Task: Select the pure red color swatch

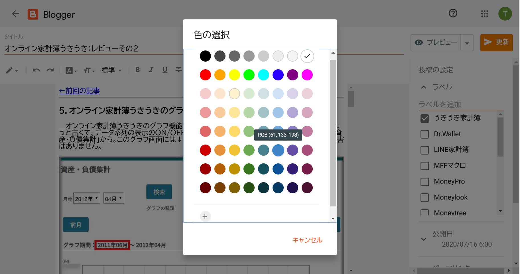Action: 205,75
